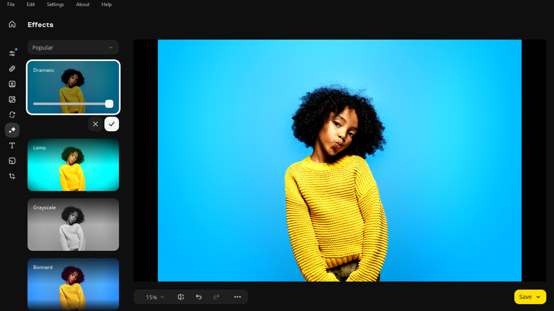Cancel the Dramatic effect with the X

[96, 124]
